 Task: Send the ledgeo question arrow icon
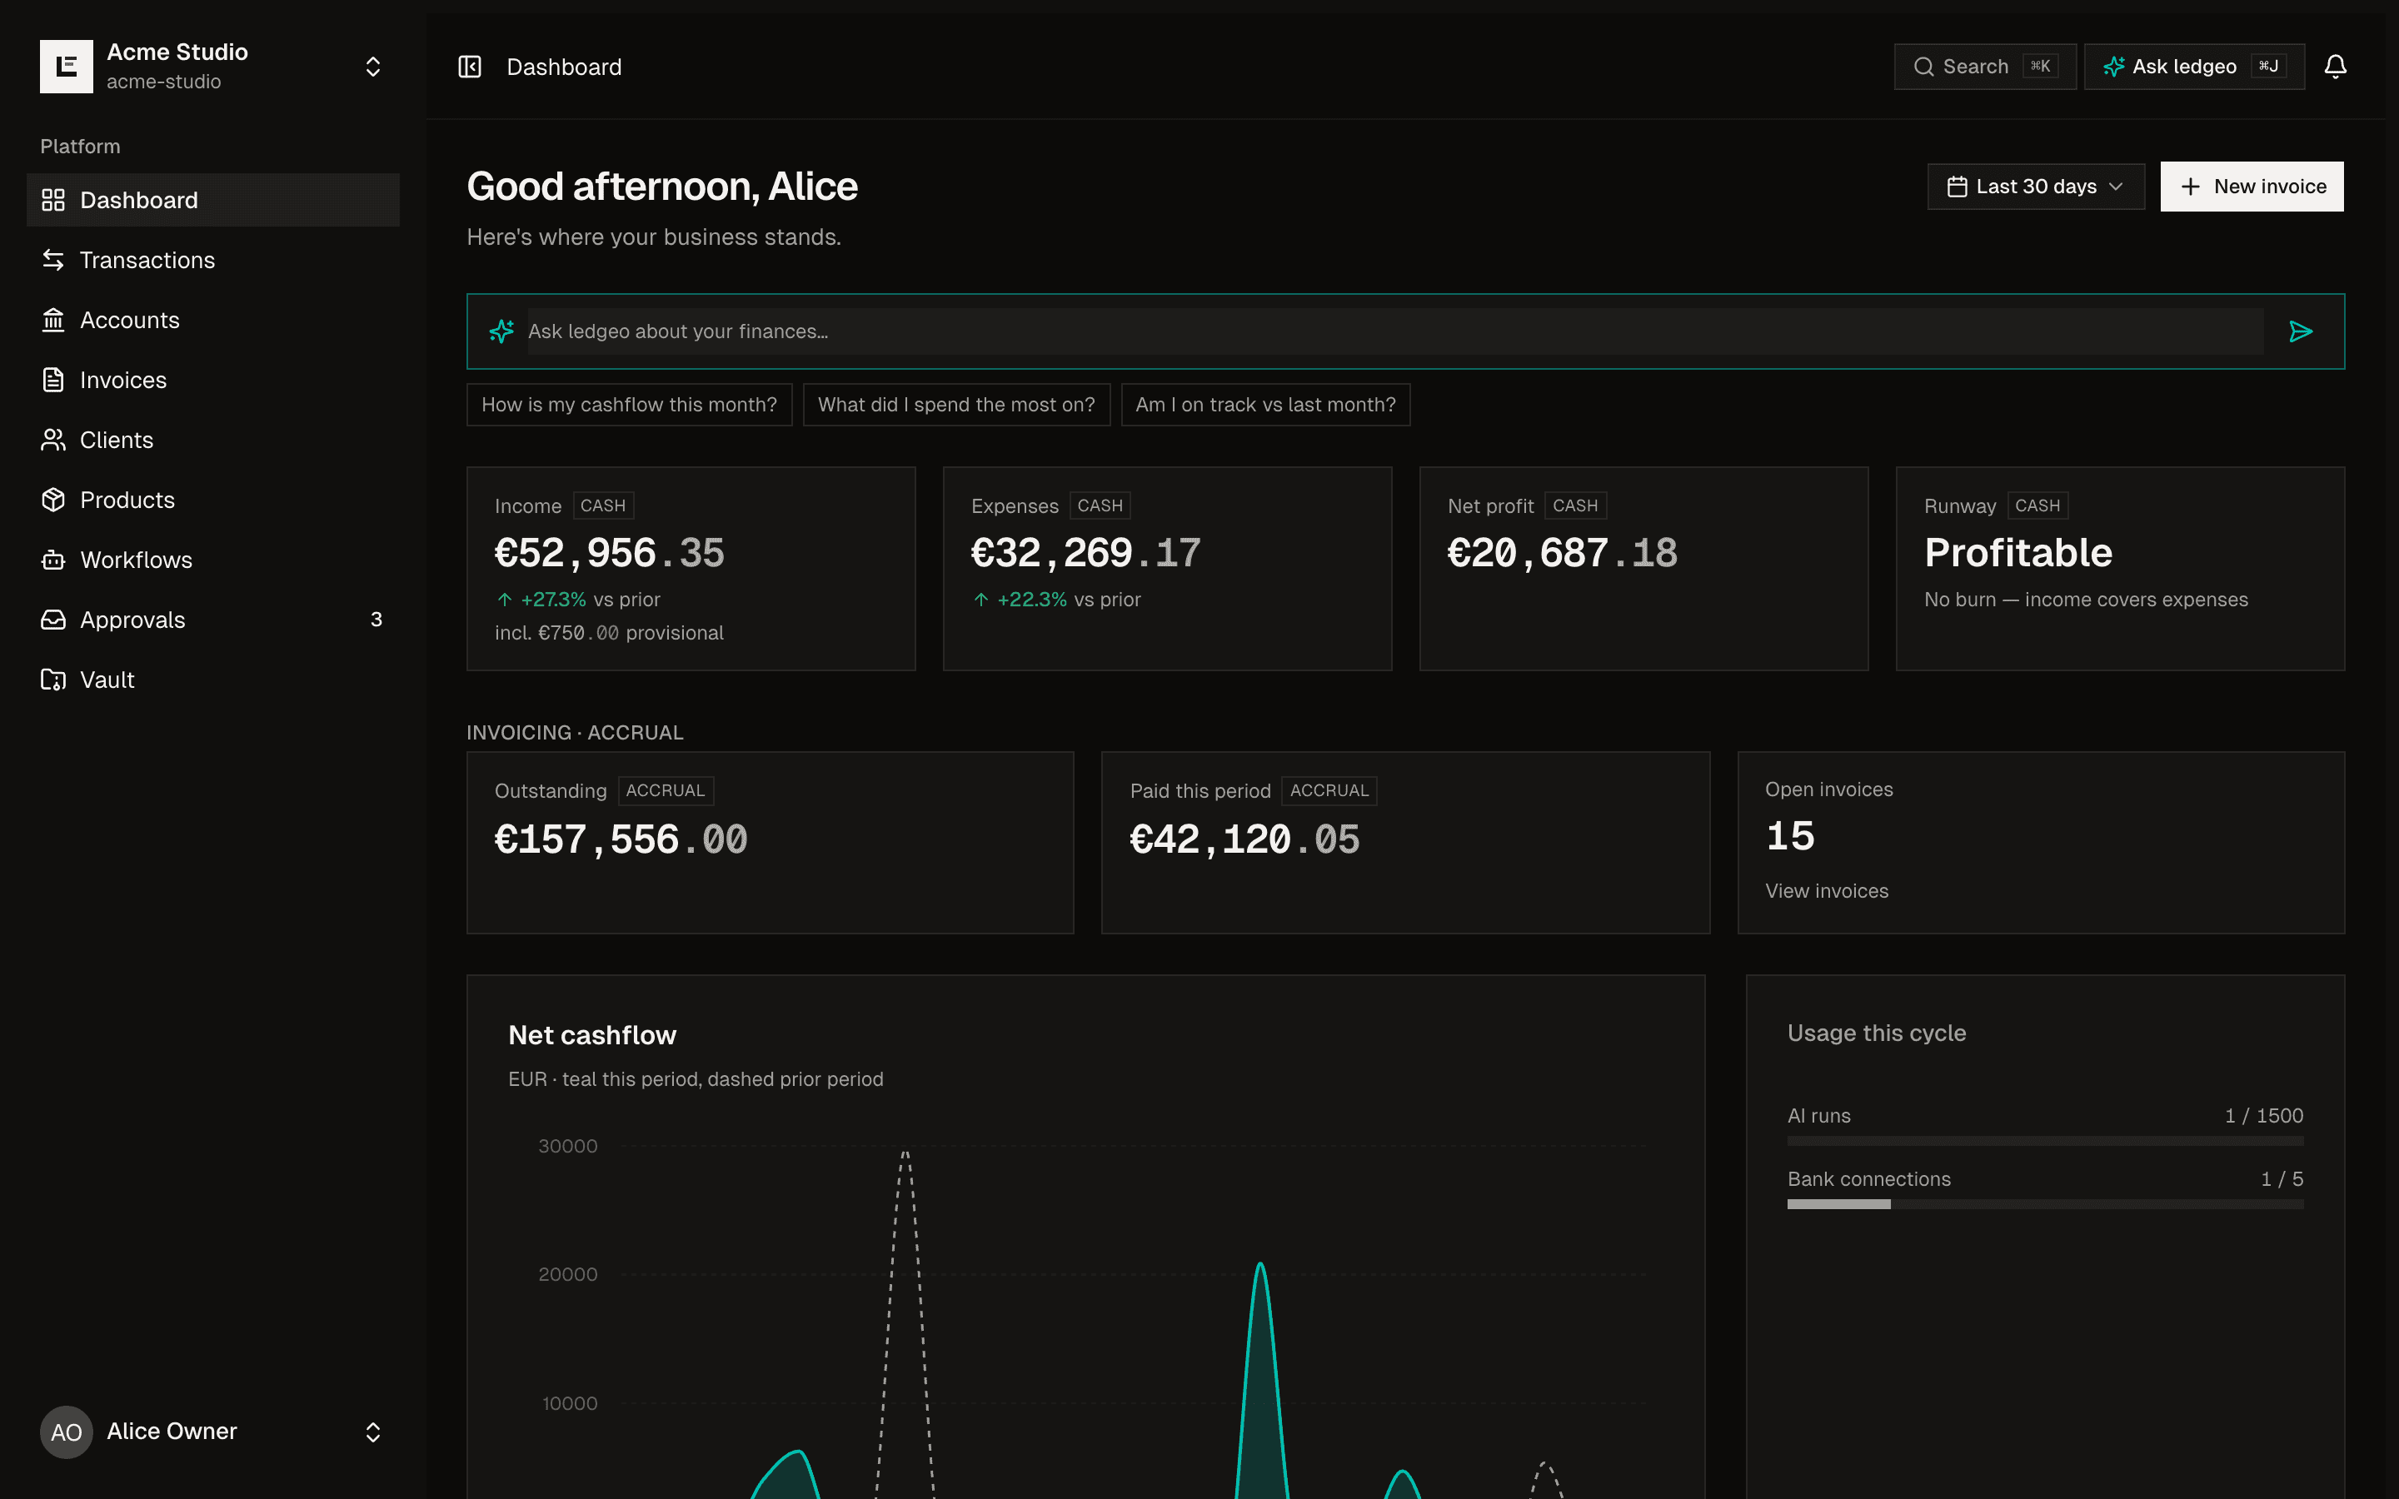click(2301, 331)
